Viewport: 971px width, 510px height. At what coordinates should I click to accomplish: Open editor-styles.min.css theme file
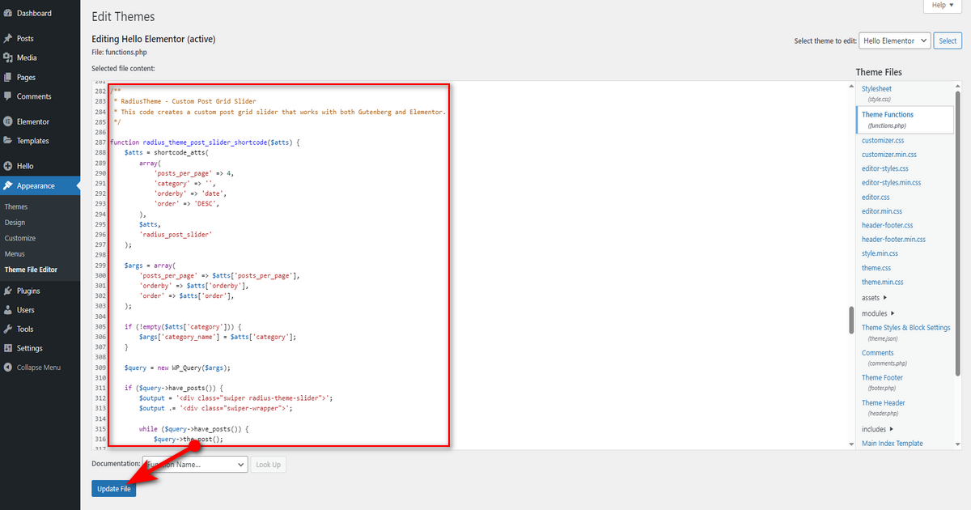tap(892, 183)
